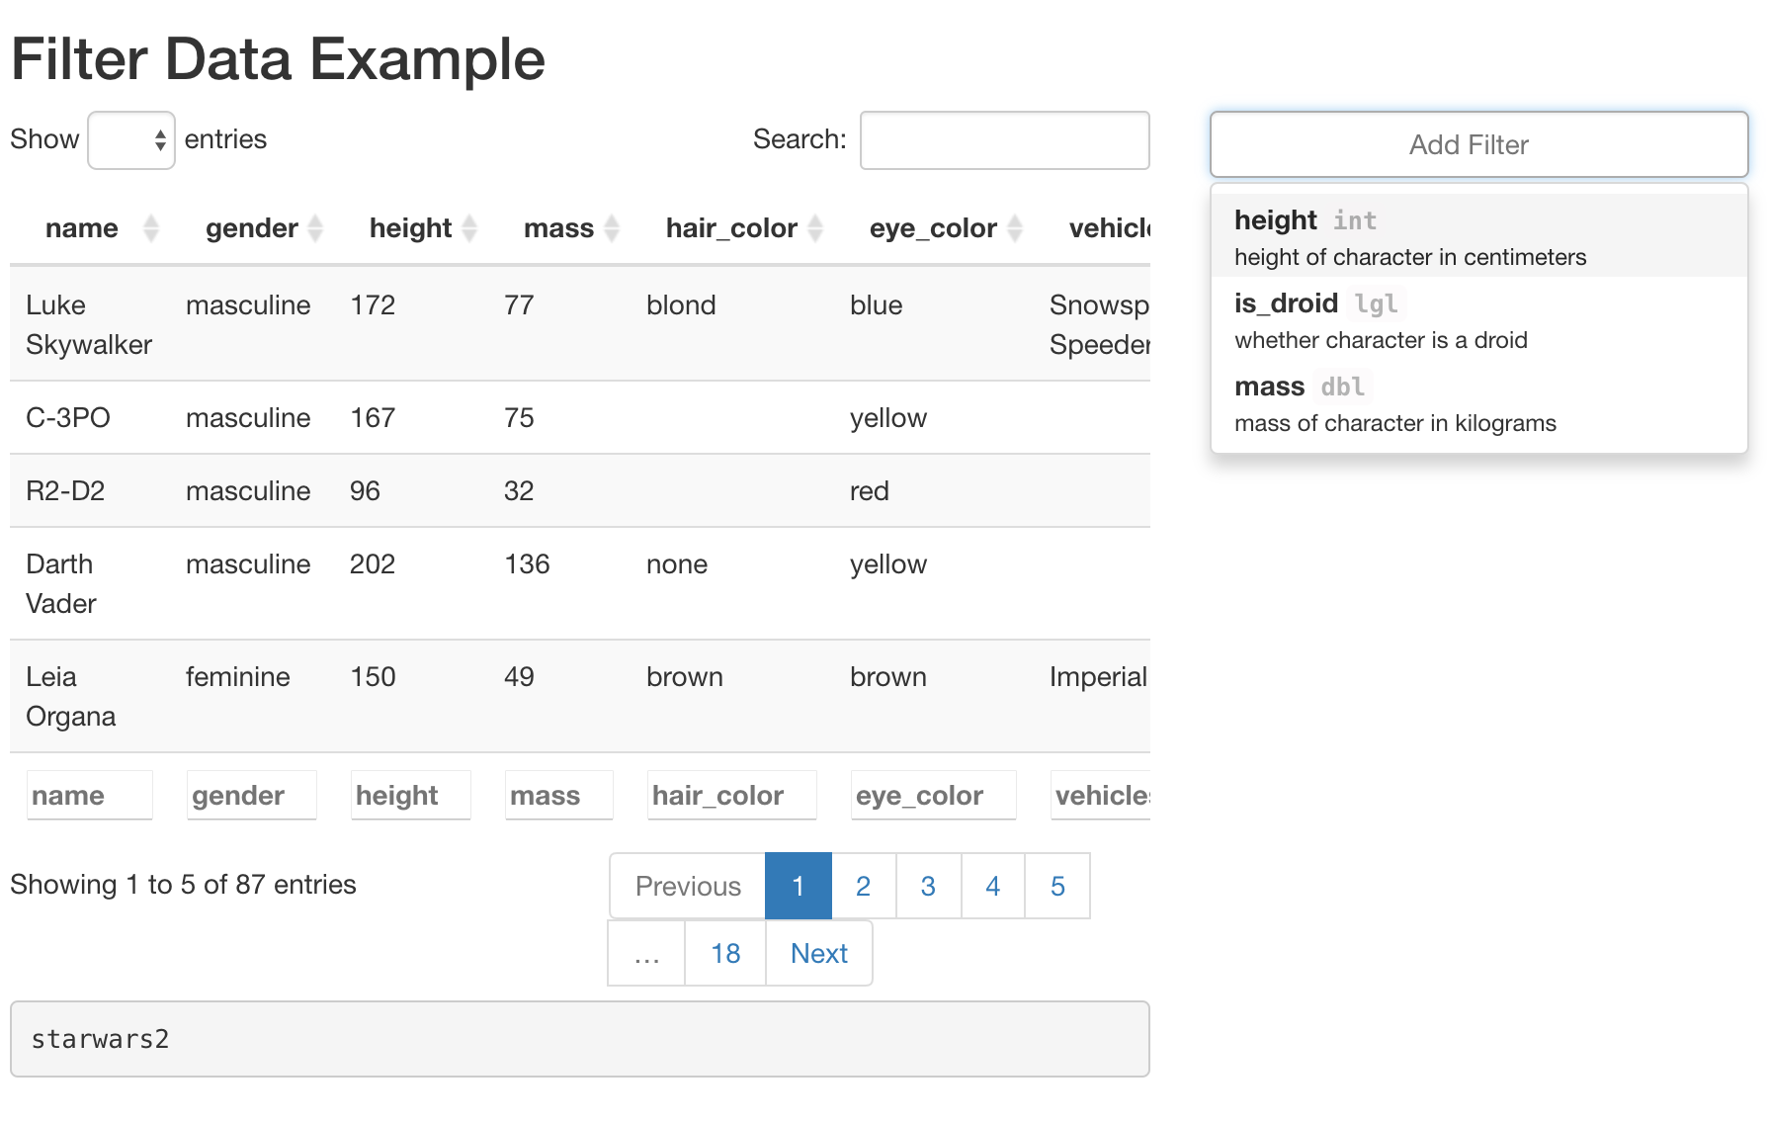Choose the is_droid lgl filter option
Screen dimensions: 1769x1123
(1478, 319)
